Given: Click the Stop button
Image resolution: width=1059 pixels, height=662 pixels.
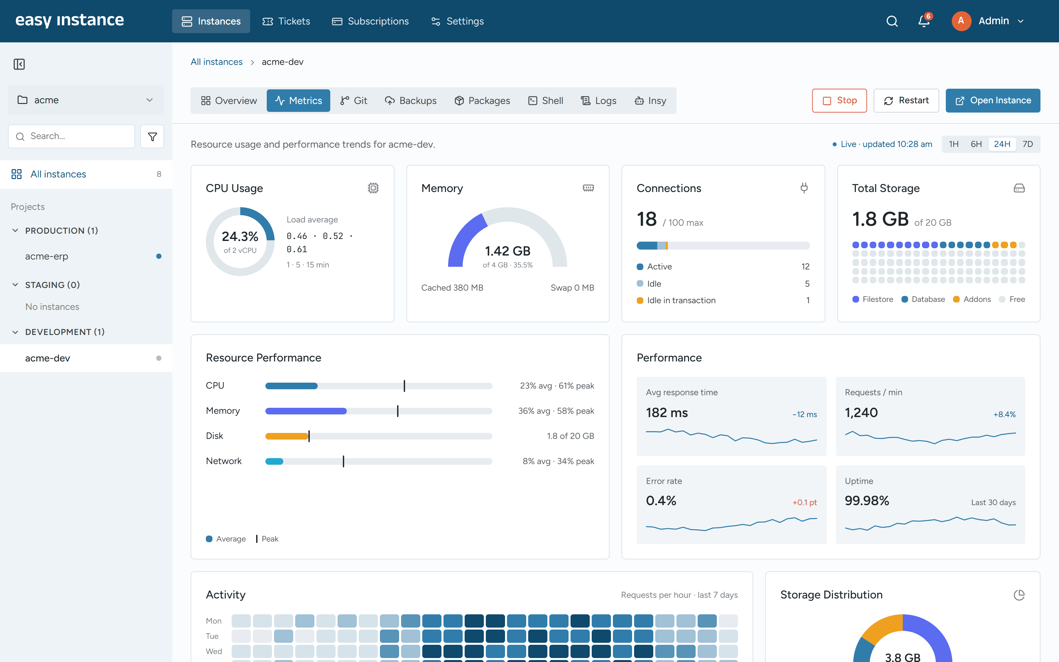Looking at the screenshot, I should 839,101.
